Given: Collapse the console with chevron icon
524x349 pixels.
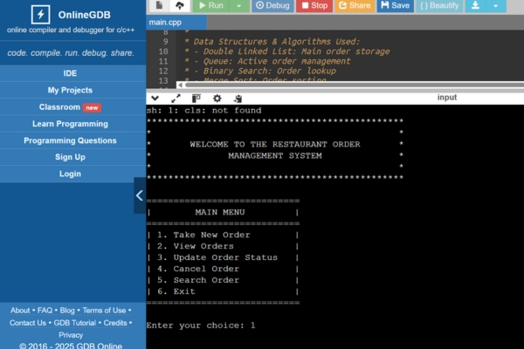Looking at the screenshot, I should coord(155,99).
